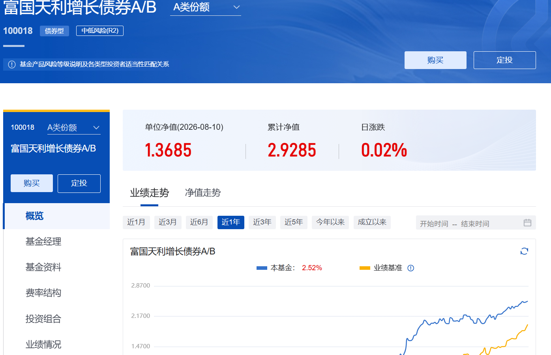The width and height of the screenshot is (551, 355).
Task: Click the yellow 业绩基准 legend marker
Action: pos(365,268)
